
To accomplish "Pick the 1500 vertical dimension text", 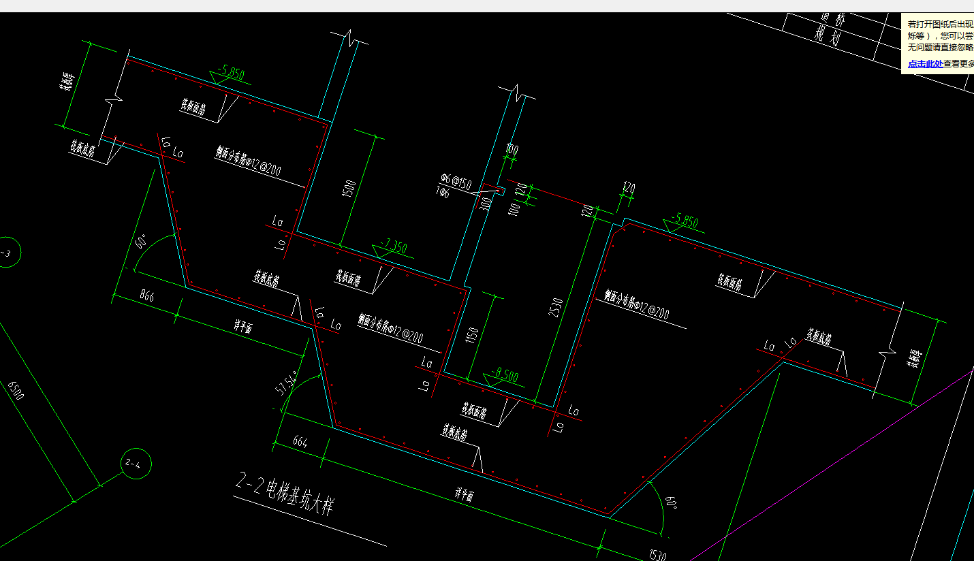I will [x=351, y=189].
